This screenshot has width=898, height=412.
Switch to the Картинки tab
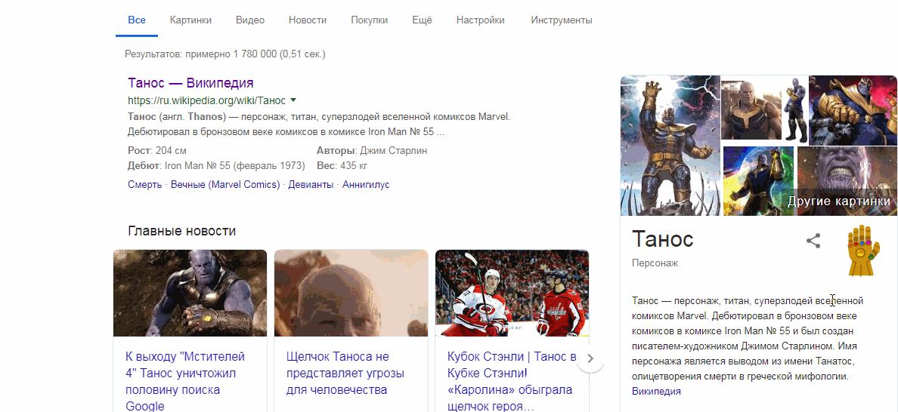[x=190, y=20]
